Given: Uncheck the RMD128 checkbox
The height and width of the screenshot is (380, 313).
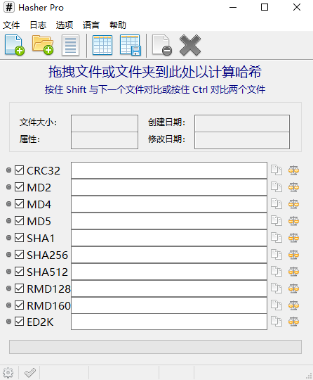Looking at the screenshot, I should pos(19,288).
